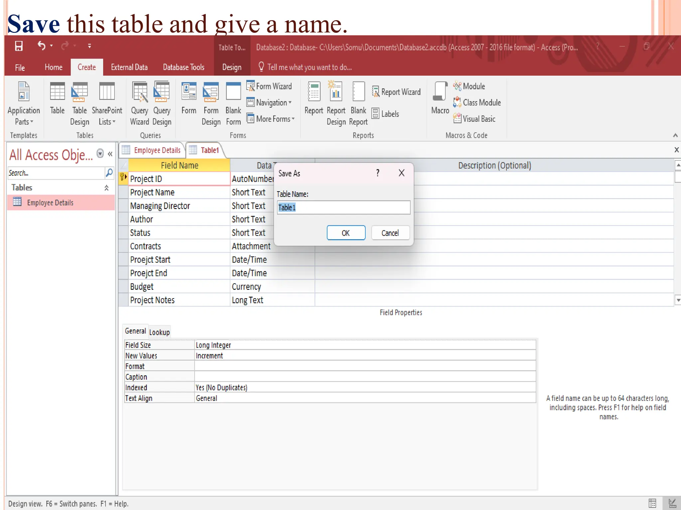681x510 pixels.
Task: Click the Field Size value Long Integer
Action: (365, 345)
